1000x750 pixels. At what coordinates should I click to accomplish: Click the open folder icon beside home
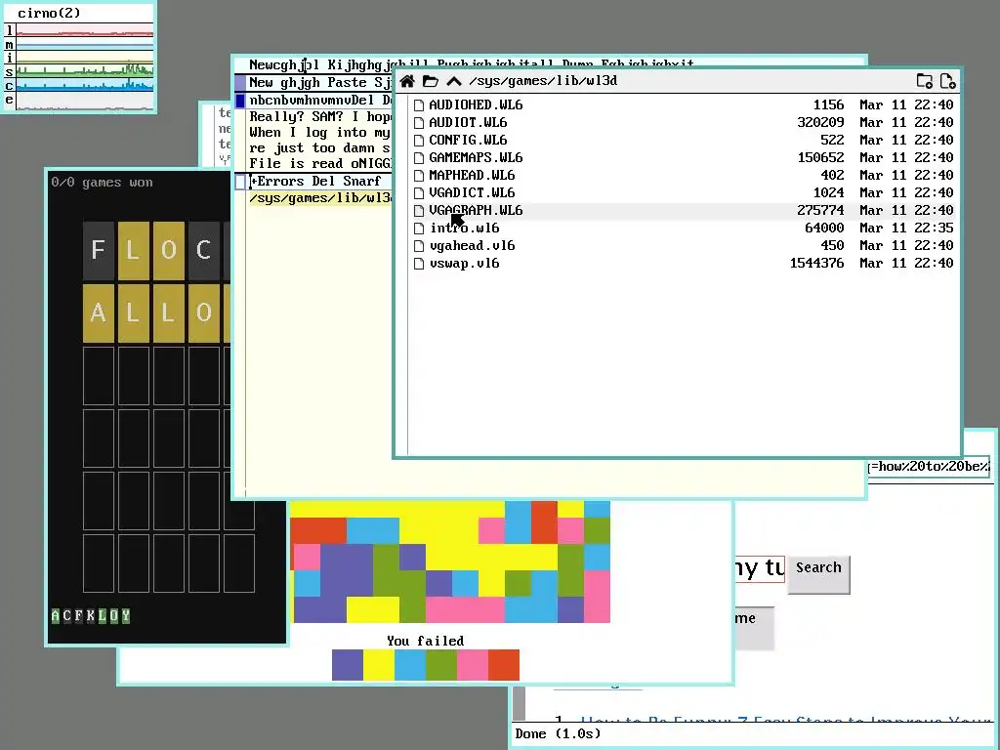click(x=431, y=81)
